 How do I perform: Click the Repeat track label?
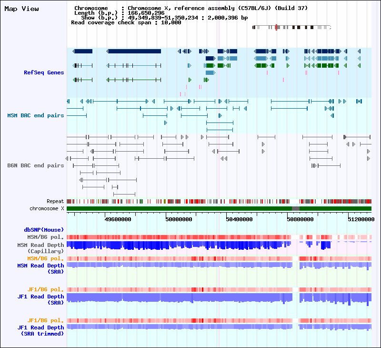click(x=55, y=201)
